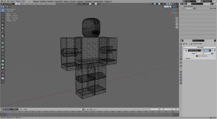
Task: Switch to the Modeling workspace tab
Action: [x=36, y=2]
